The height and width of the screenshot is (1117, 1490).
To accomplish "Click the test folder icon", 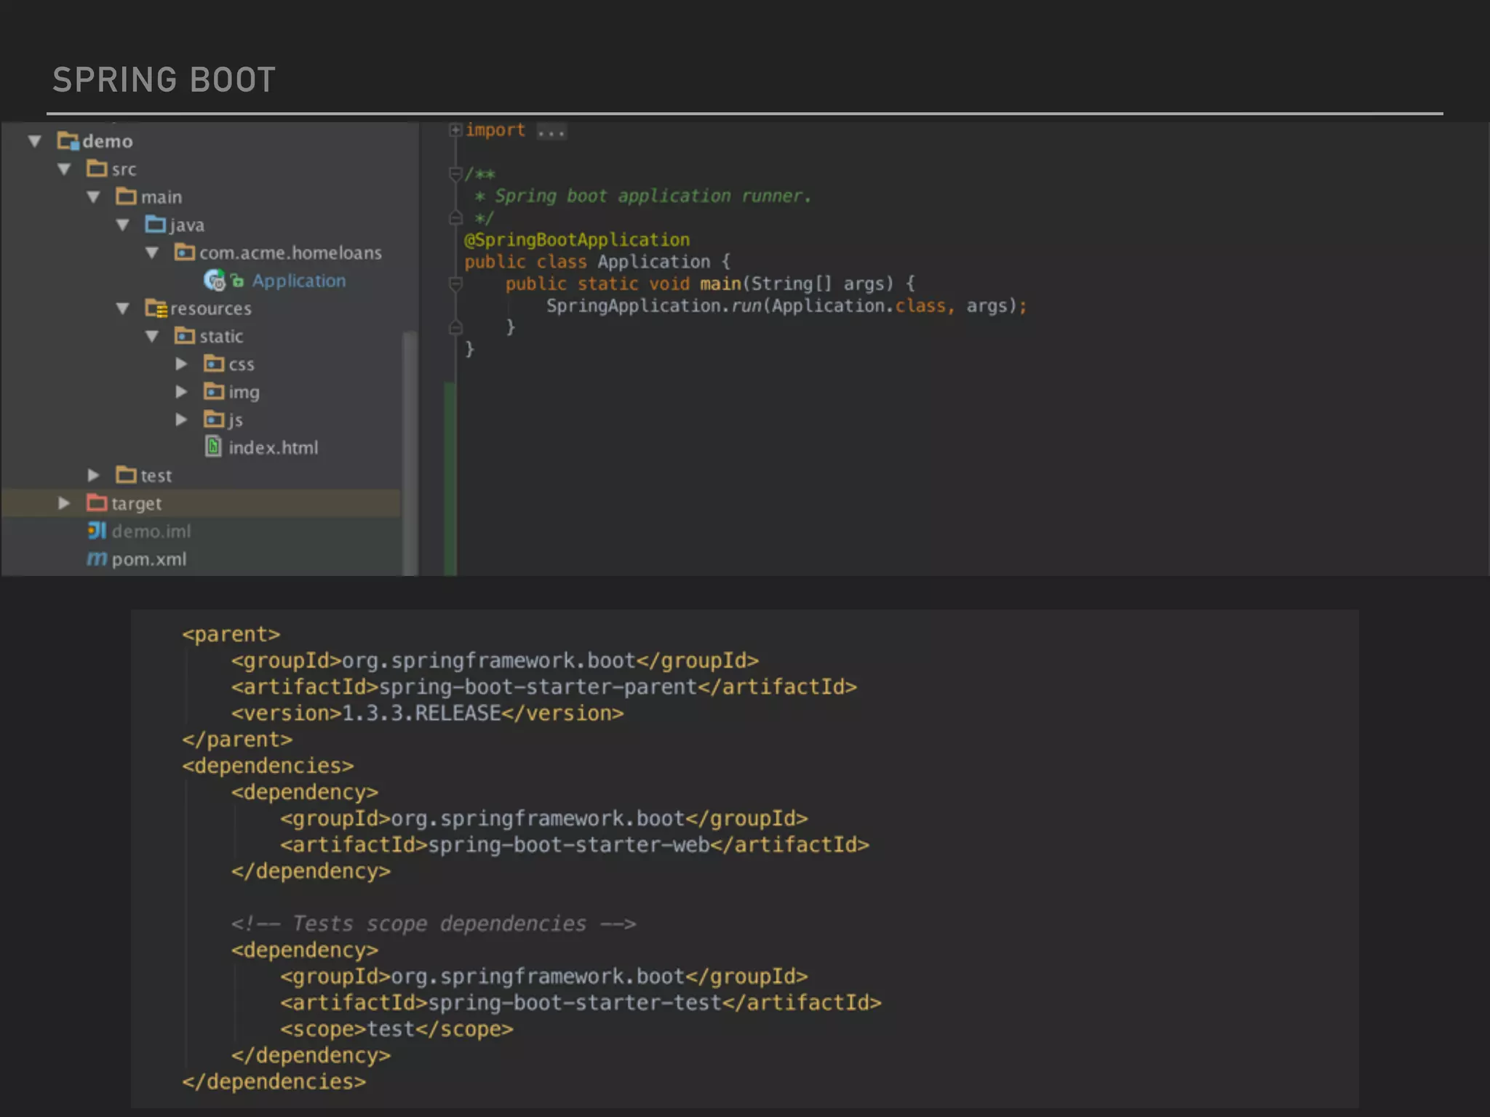I will click(x=126, y=475).
